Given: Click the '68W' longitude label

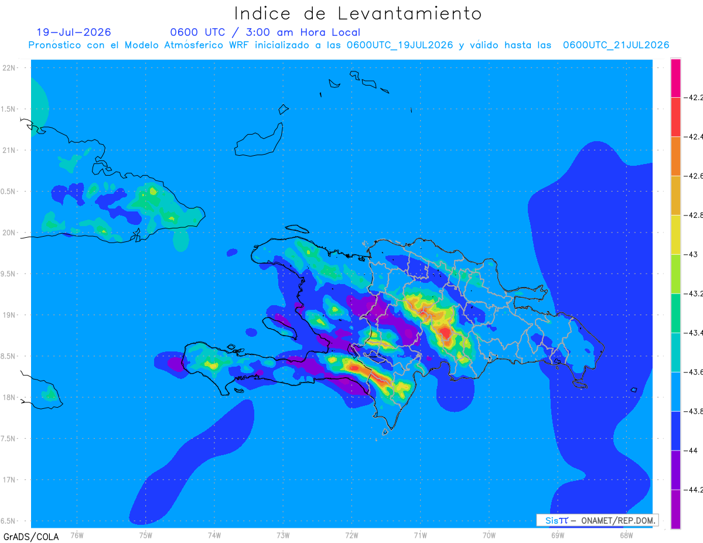Looking at the screenshot, I should point(626,535).
